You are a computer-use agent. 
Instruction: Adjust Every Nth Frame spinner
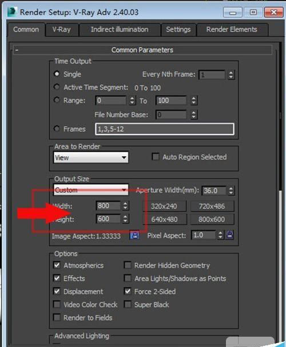(x=231, y=74)
